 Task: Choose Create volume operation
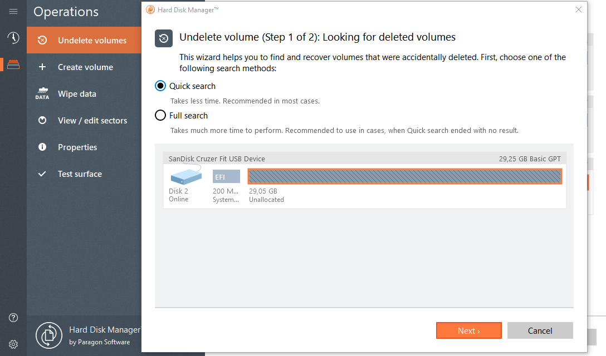click(84, 67)
